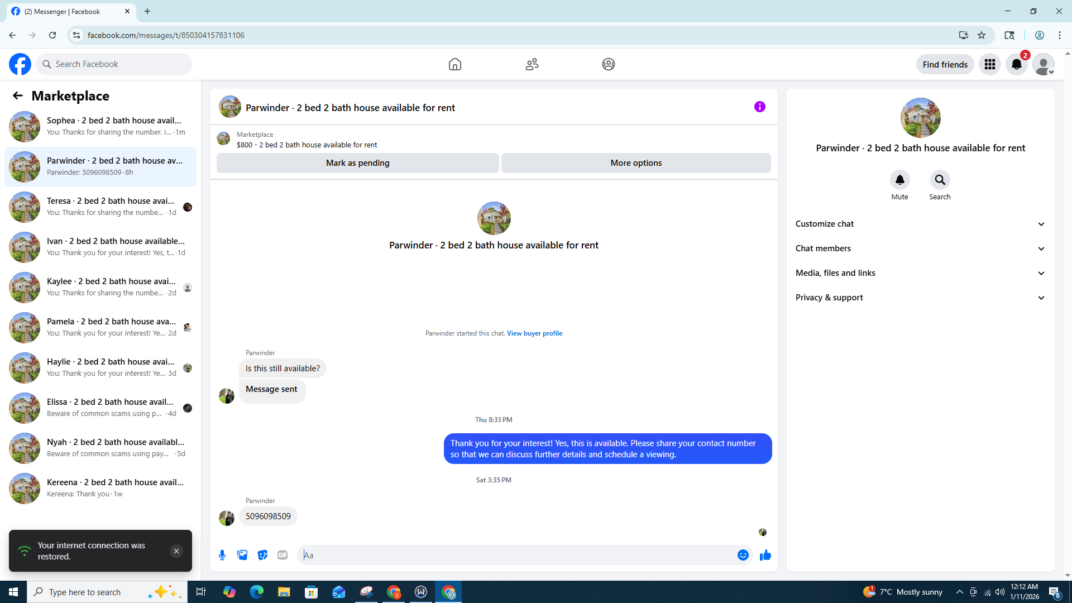This screenshot has height=603, width=1072.
Task: Open Sophea's conversation
Action: tap(100, 127)
